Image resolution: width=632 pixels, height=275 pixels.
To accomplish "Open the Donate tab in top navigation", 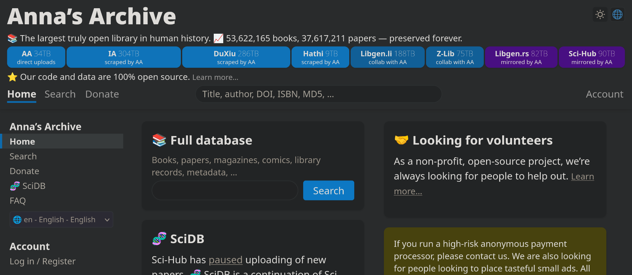I will [102, 94].
